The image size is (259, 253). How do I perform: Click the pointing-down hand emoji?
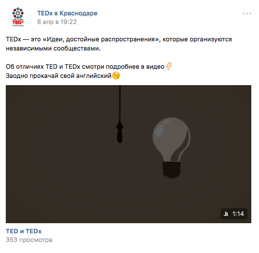click(x=168, y=66)
